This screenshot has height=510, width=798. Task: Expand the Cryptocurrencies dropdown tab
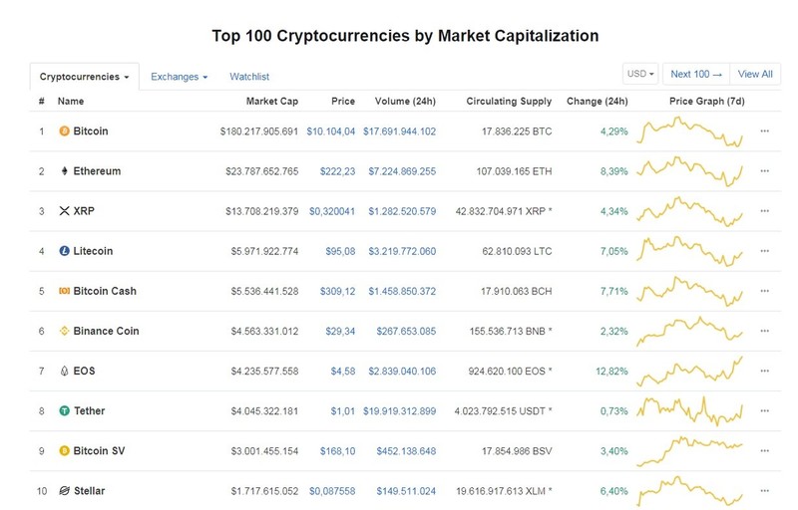[x=85, y=77]
